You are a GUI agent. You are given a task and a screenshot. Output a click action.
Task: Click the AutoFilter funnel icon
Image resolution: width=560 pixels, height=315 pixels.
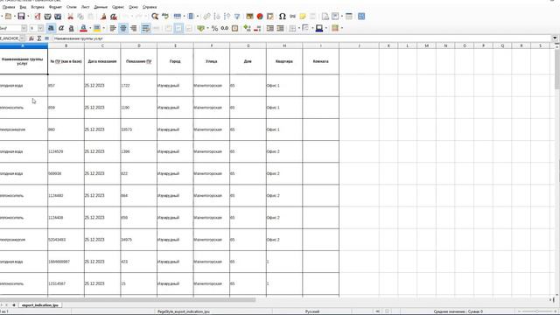pos(237,17)
